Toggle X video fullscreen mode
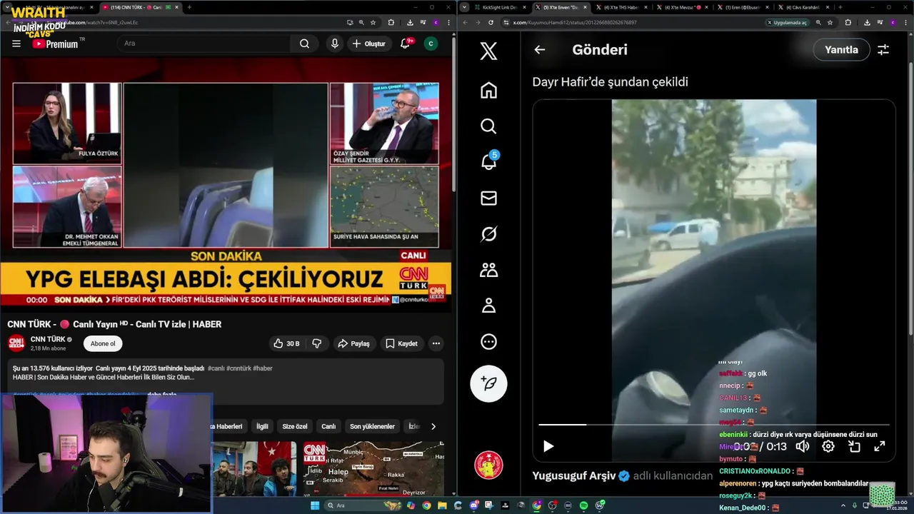The image size is (914, 514). (880, 446)
